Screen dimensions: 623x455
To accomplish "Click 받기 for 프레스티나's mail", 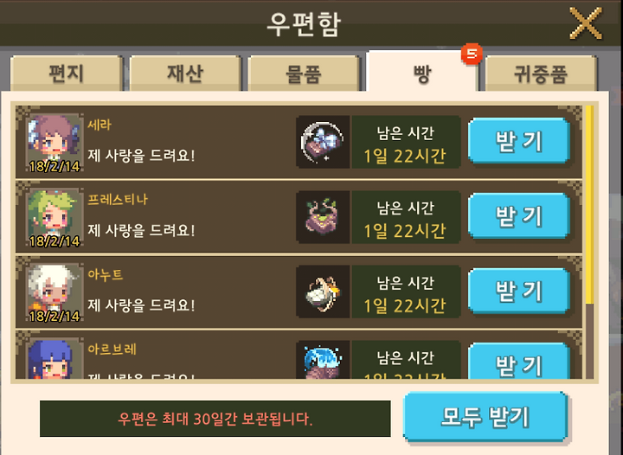I will coord(519,216).
